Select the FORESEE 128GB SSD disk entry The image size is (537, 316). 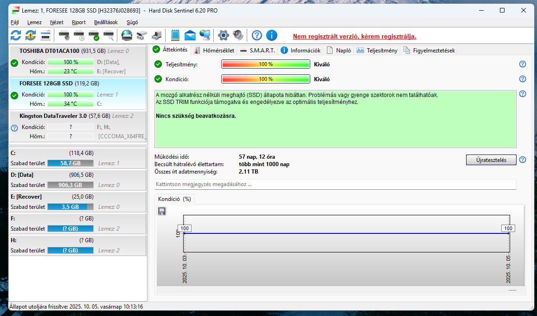[x=78, y=94]
